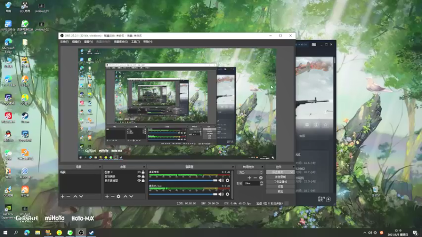Click the transition duration input field
Screen dimensions: 422x237
252,183
